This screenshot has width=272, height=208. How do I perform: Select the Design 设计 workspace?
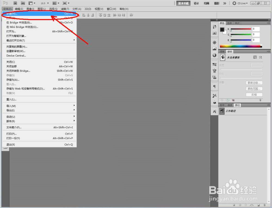[x=196, y=3]
